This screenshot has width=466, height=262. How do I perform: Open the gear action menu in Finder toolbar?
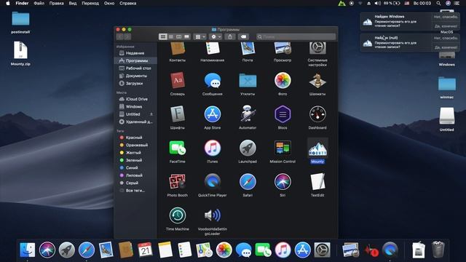[216, 36]
